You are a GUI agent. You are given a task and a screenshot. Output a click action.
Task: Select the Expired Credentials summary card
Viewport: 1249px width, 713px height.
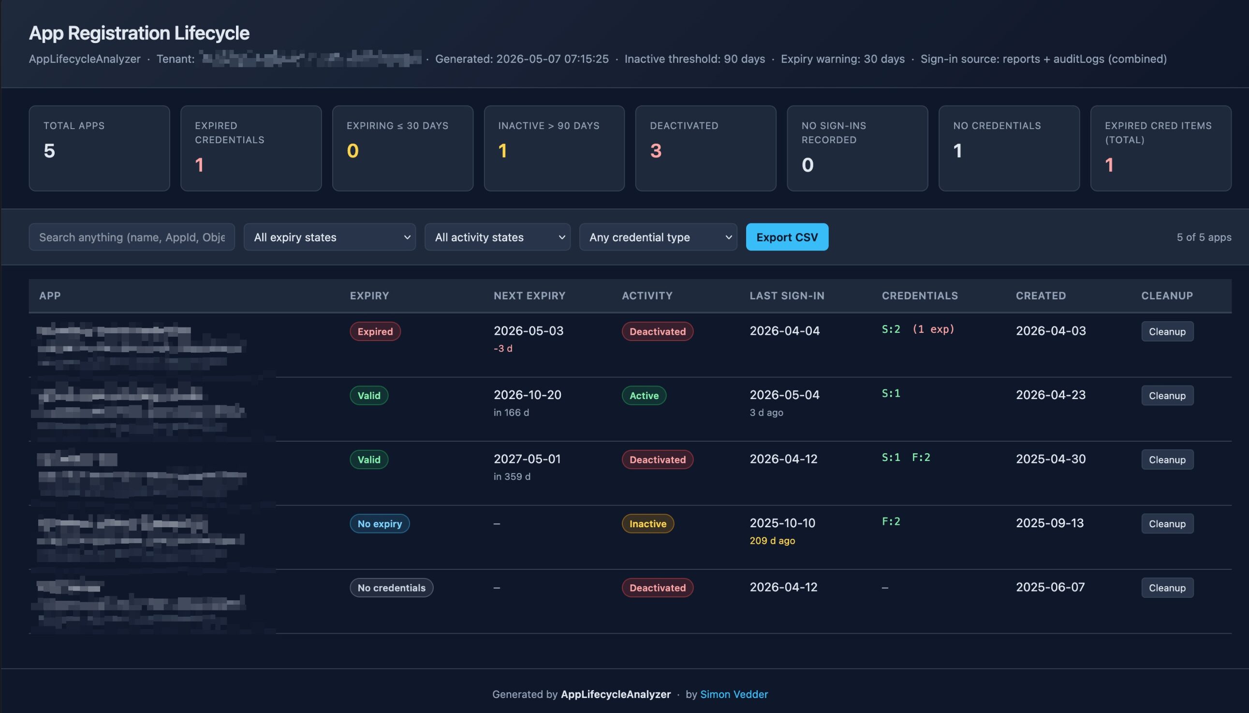click(251, 149)
